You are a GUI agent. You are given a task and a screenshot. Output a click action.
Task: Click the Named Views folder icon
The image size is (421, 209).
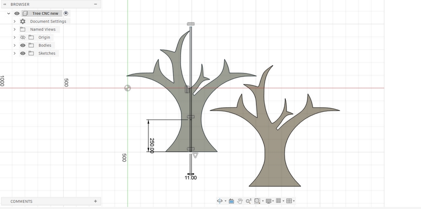[23, 29]
